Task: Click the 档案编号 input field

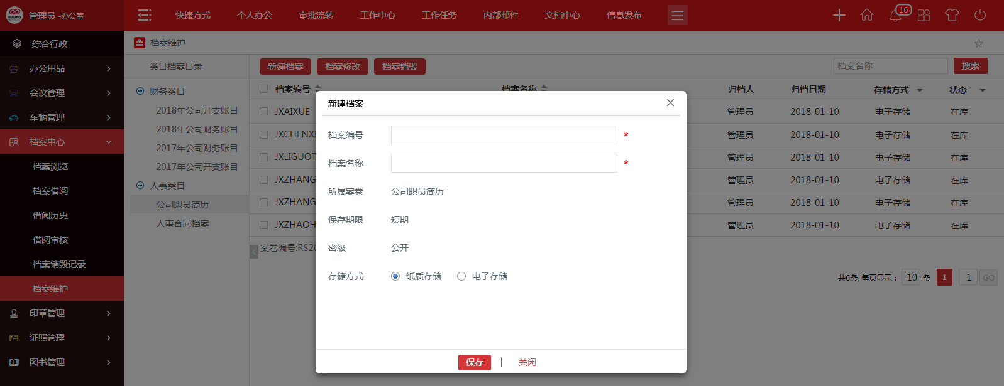Action: [x=504, y=135]
